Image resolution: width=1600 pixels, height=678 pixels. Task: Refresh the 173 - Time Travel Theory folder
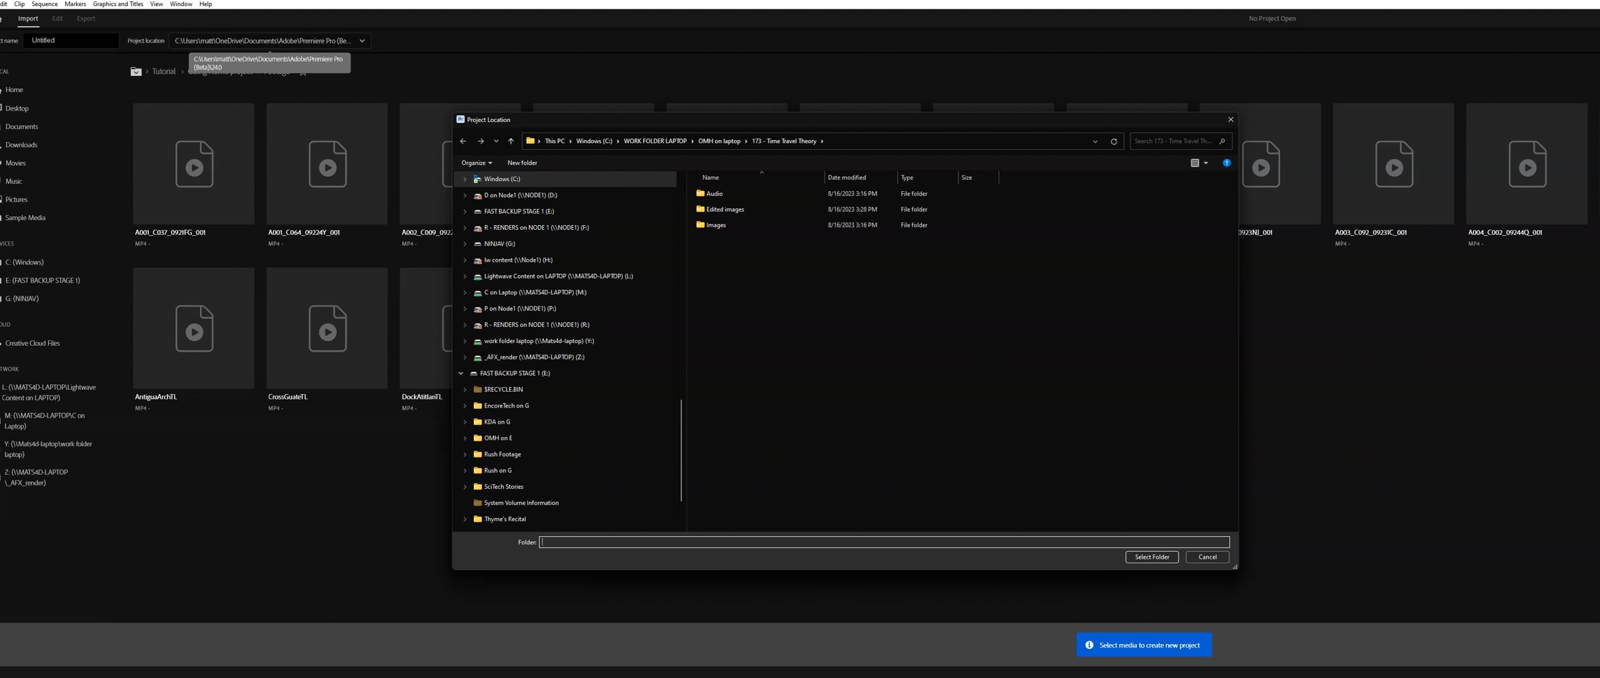pyautogui.click(x=1113, y=141)
